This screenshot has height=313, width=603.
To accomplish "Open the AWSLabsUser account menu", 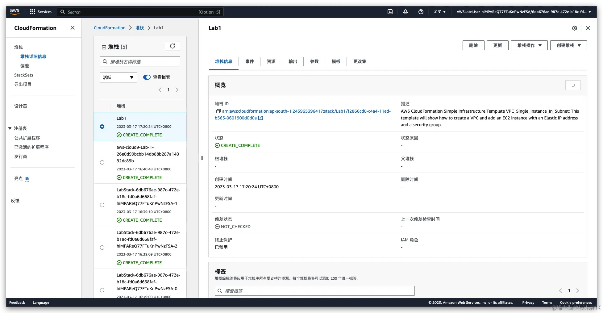I will click(524, 12).
